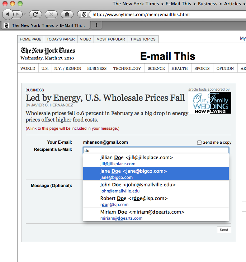
Task: Open the TODAY'S PAPER link
Action: (61, 39)
